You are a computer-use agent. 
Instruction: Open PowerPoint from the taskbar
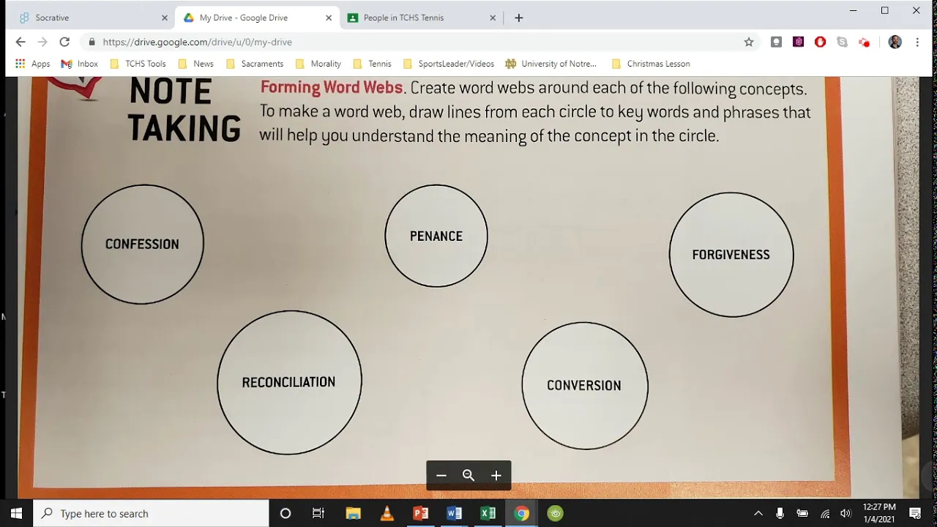[421, 513]
